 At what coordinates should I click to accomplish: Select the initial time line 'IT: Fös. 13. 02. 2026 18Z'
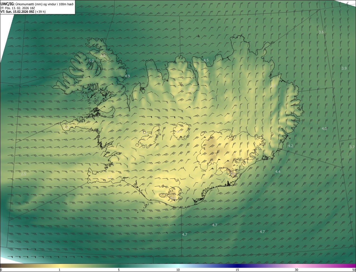pos(18,8)
